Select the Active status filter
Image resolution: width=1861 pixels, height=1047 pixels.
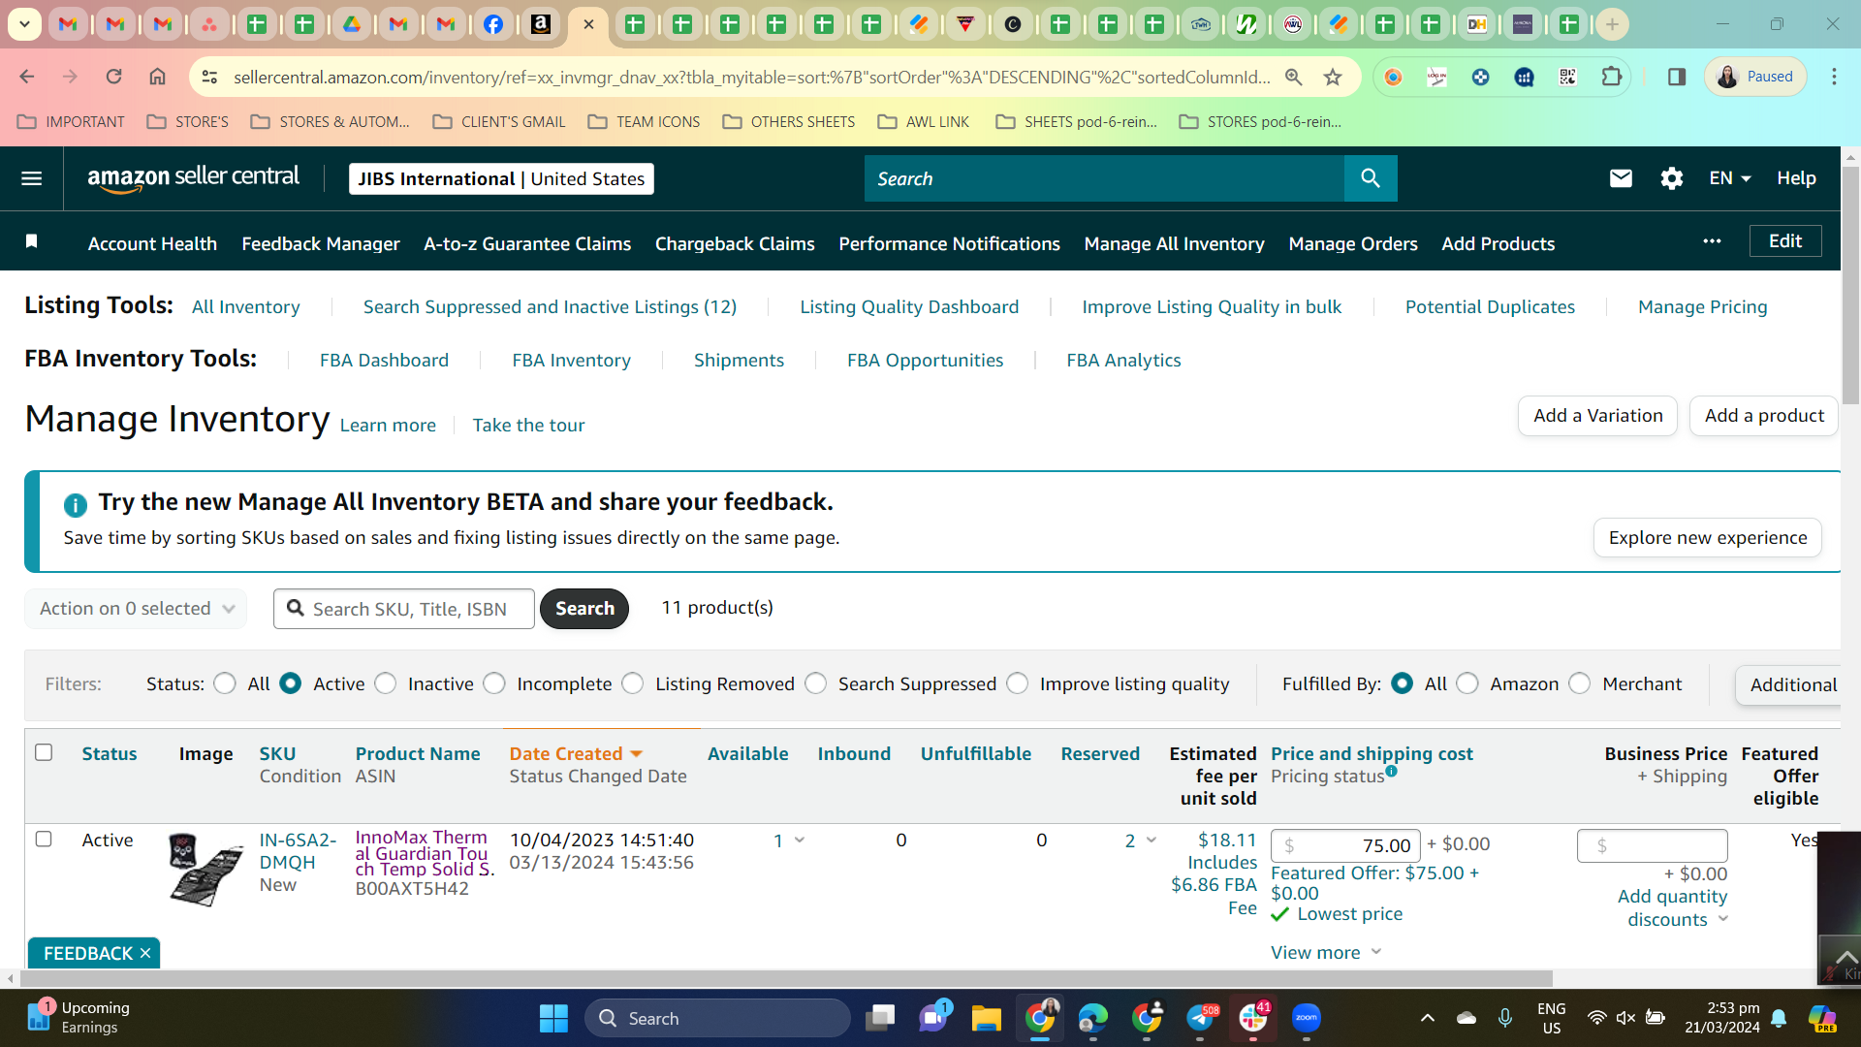290,683
